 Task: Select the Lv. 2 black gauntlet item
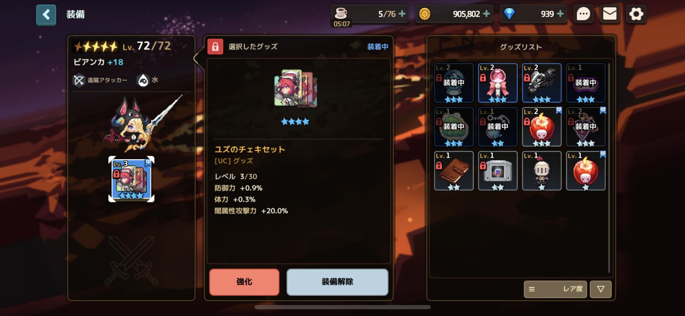[542, 83]
